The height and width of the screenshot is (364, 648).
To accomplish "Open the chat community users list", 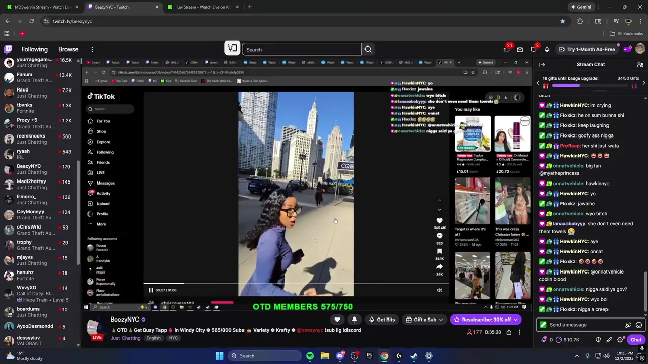I will pos(640,64).
